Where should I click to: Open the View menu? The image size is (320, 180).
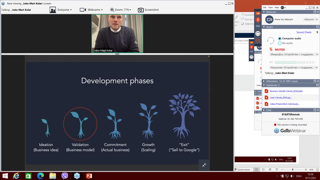click(x=270, y=7)
